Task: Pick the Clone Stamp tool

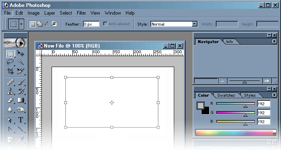Action: [10, 91]
